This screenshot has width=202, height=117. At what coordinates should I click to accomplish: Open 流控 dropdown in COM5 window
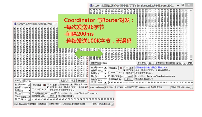(29, 99)
